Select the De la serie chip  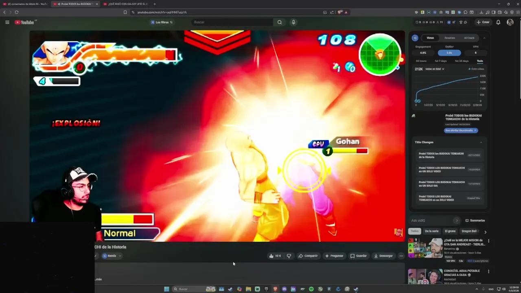tap(431, 231)
